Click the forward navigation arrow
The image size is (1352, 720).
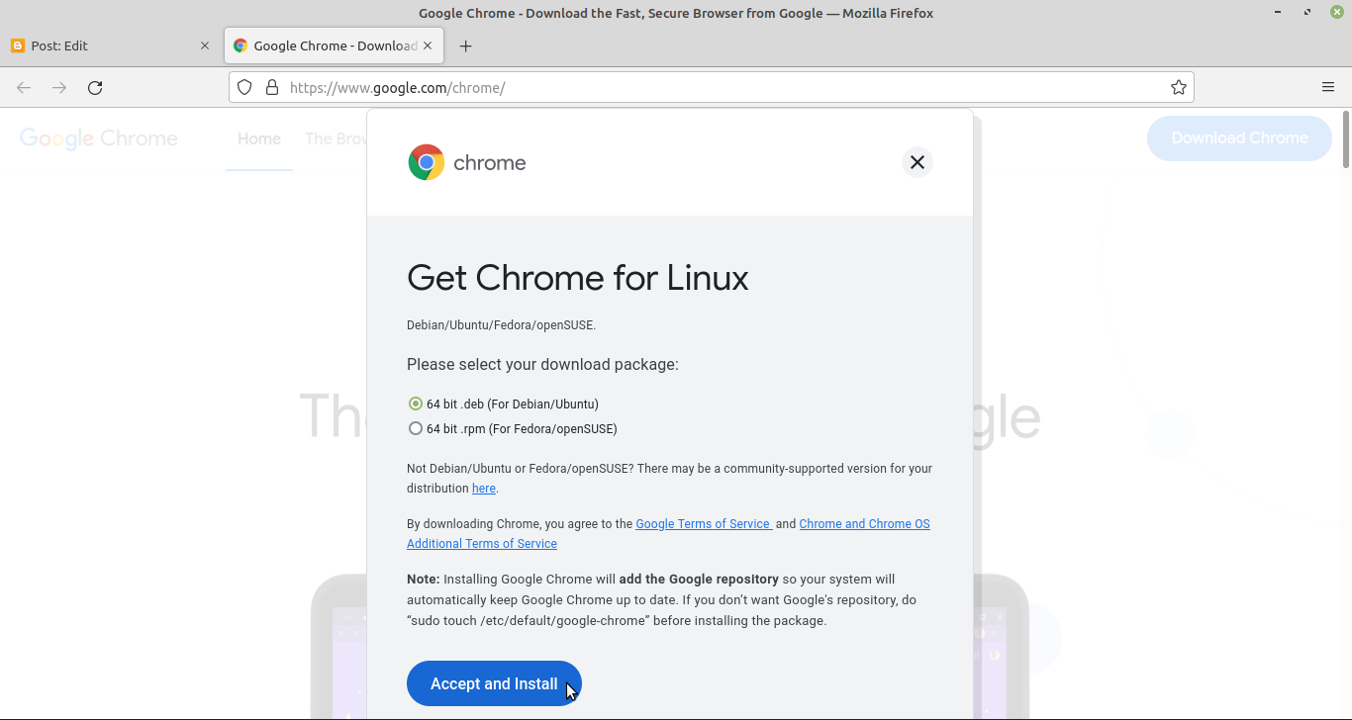point(58,87)
